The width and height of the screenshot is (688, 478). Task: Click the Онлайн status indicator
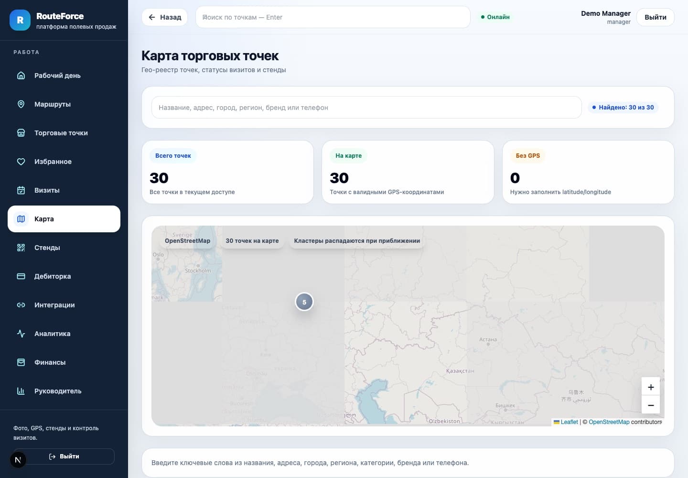click(x=495, y=17)
